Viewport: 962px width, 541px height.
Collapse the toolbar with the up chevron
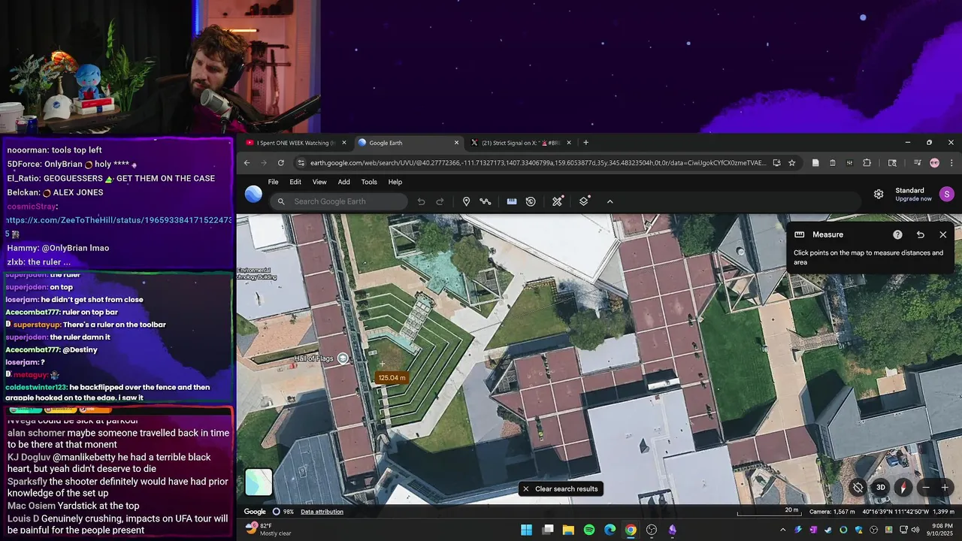click(x=610, y=201)
